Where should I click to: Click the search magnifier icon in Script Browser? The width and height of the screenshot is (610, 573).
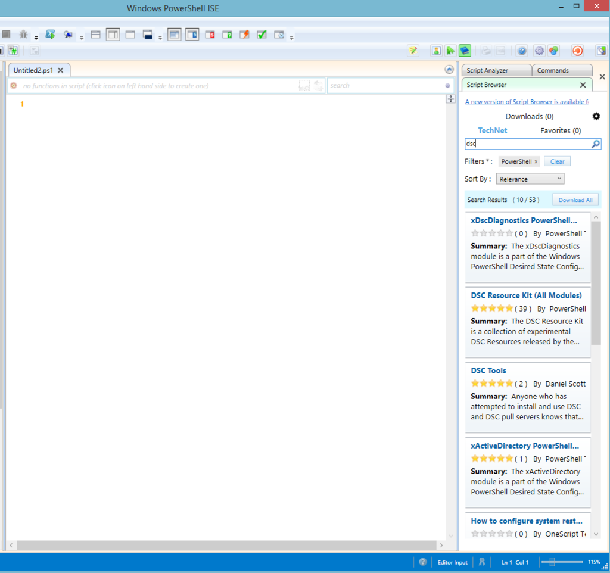click(x=595, y=144)
